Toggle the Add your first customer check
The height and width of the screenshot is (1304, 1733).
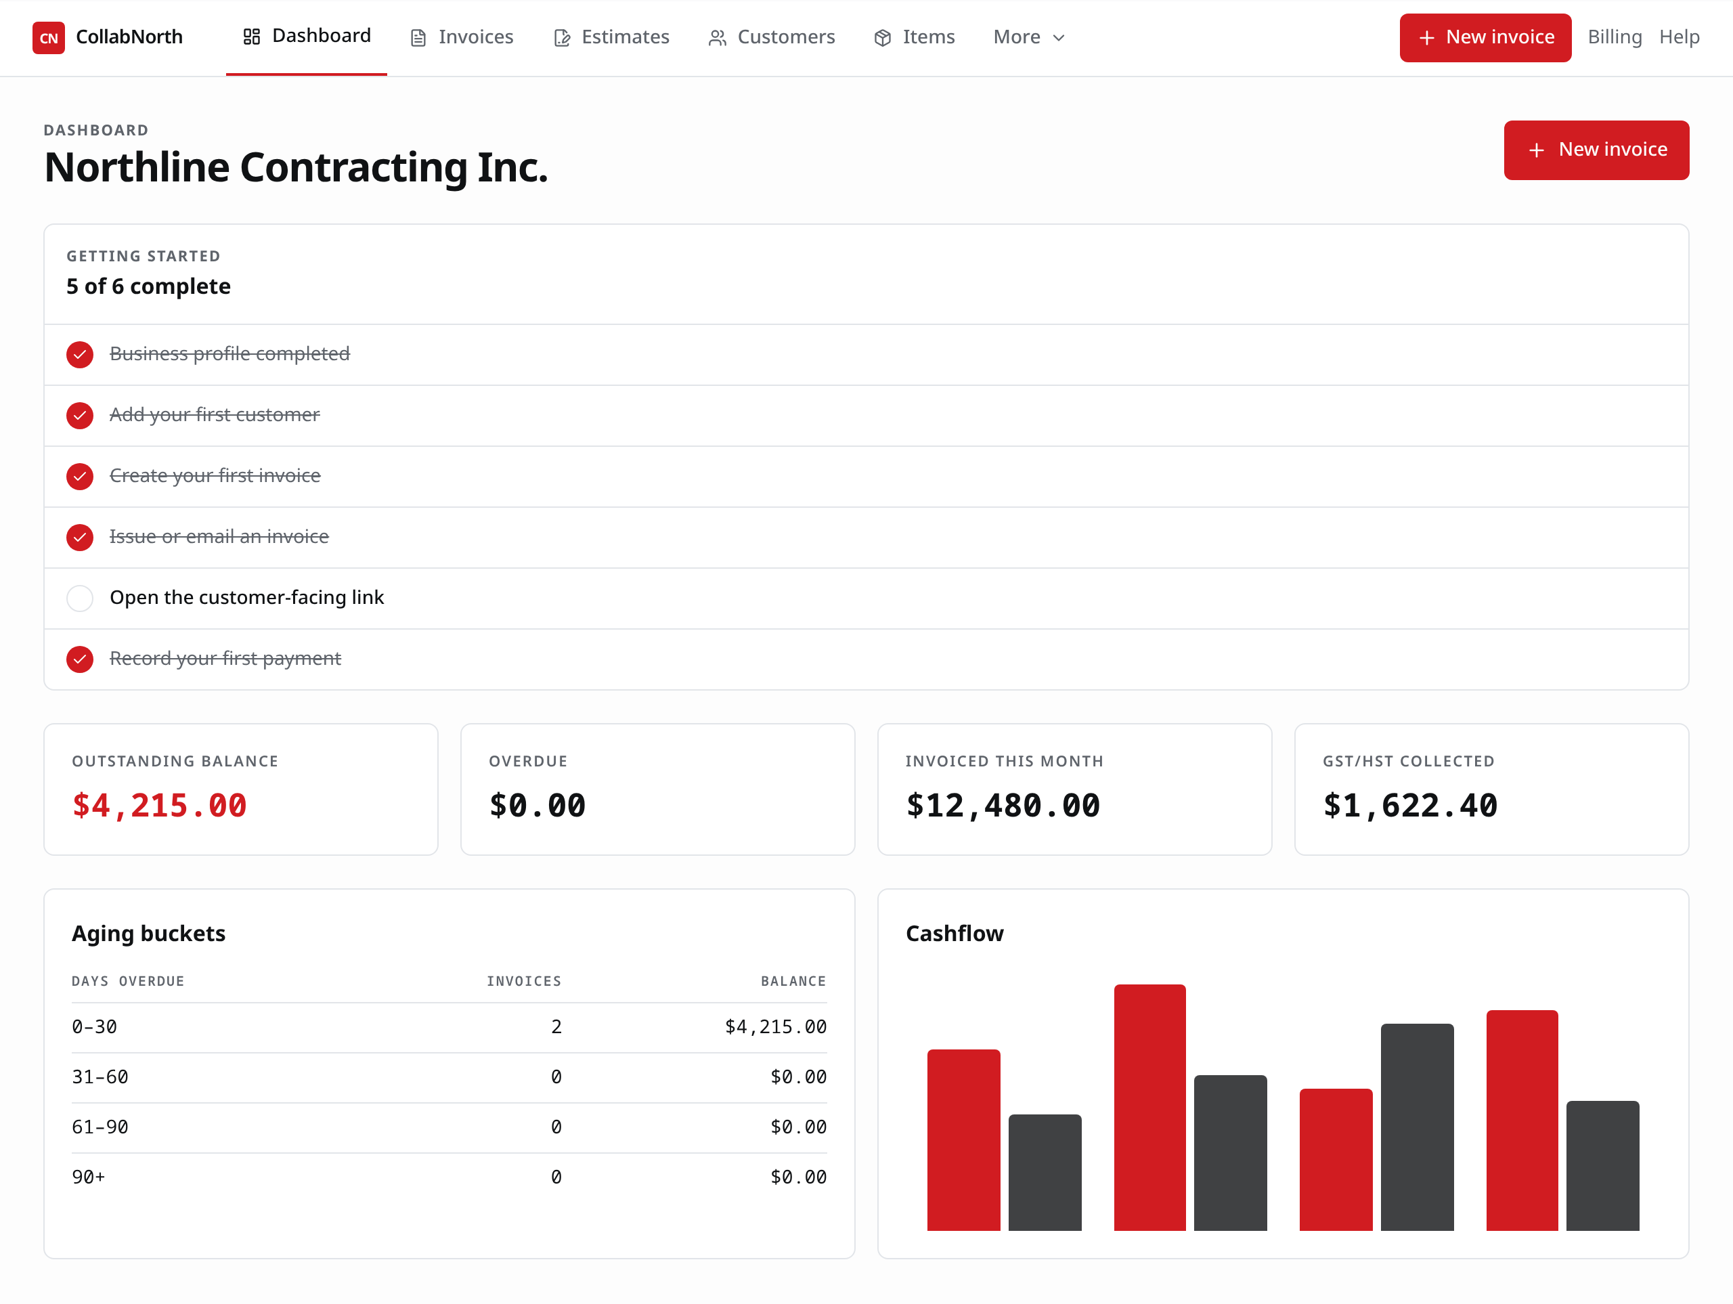[80, 415]
